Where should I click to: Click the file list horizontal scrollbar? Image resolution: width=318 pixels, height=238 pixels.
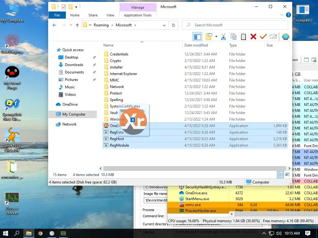click(x=195, y=168)
